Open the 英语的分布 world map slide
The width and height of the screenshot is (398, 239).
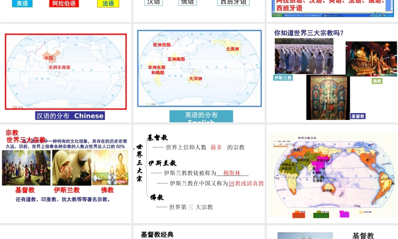pos(199,73)
